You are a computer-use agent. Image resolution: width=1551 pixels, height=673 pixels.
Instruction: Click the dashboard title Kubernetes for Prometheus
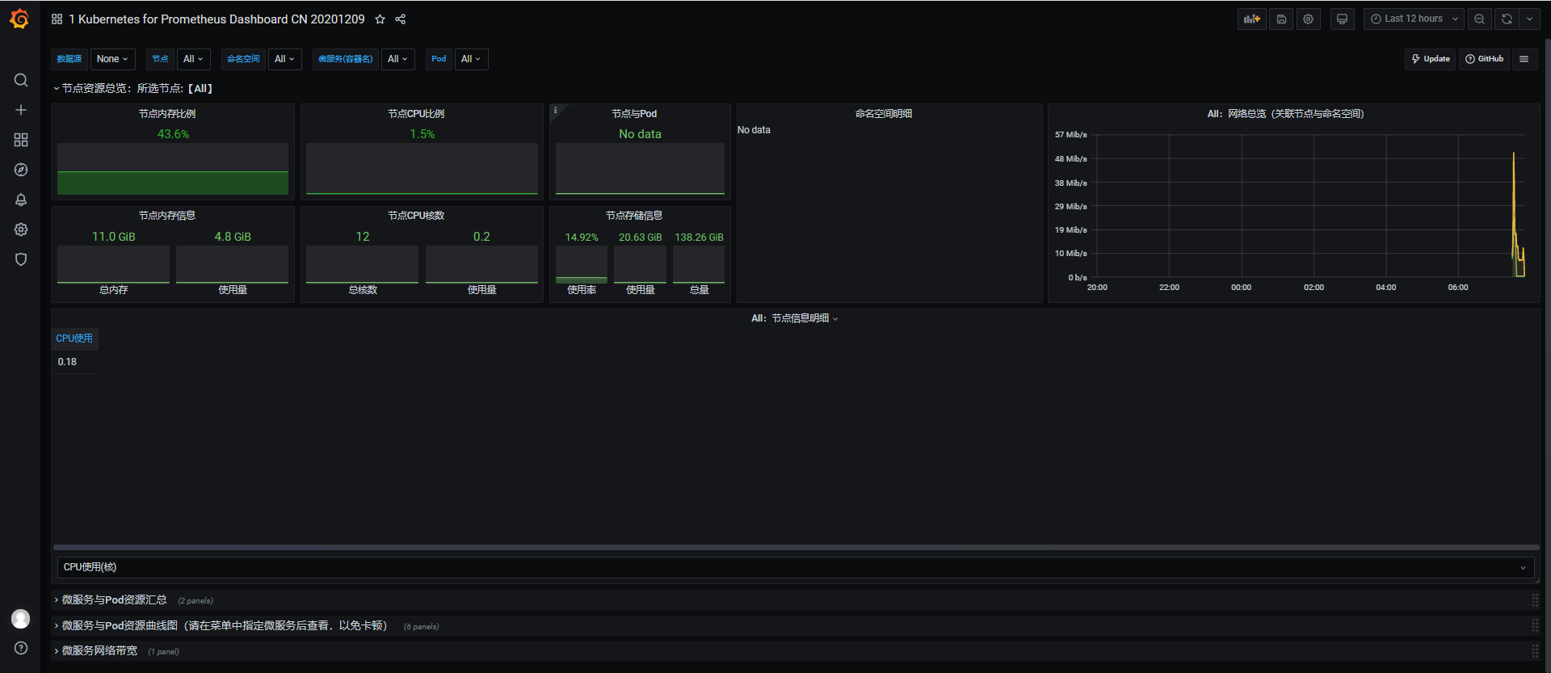pyautogui.click(x=216, y=19)
